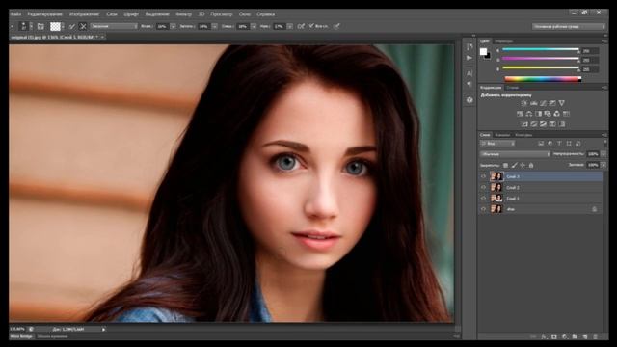This screenshot has width=617, height=347.
Task: Open the Paragraph panel icon
Action: [469, 84]
